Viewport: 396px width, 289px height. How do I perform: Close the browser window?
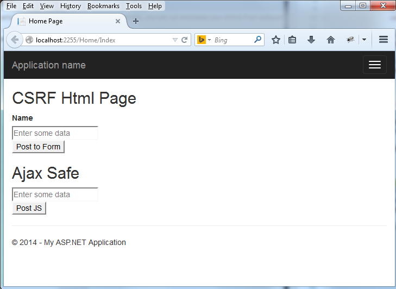pyautogui.click(x=383, y=5)
